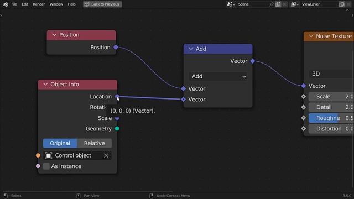Click the Select mouse hint icon
This screenshot has width=354, height=199.
(6, 196)
